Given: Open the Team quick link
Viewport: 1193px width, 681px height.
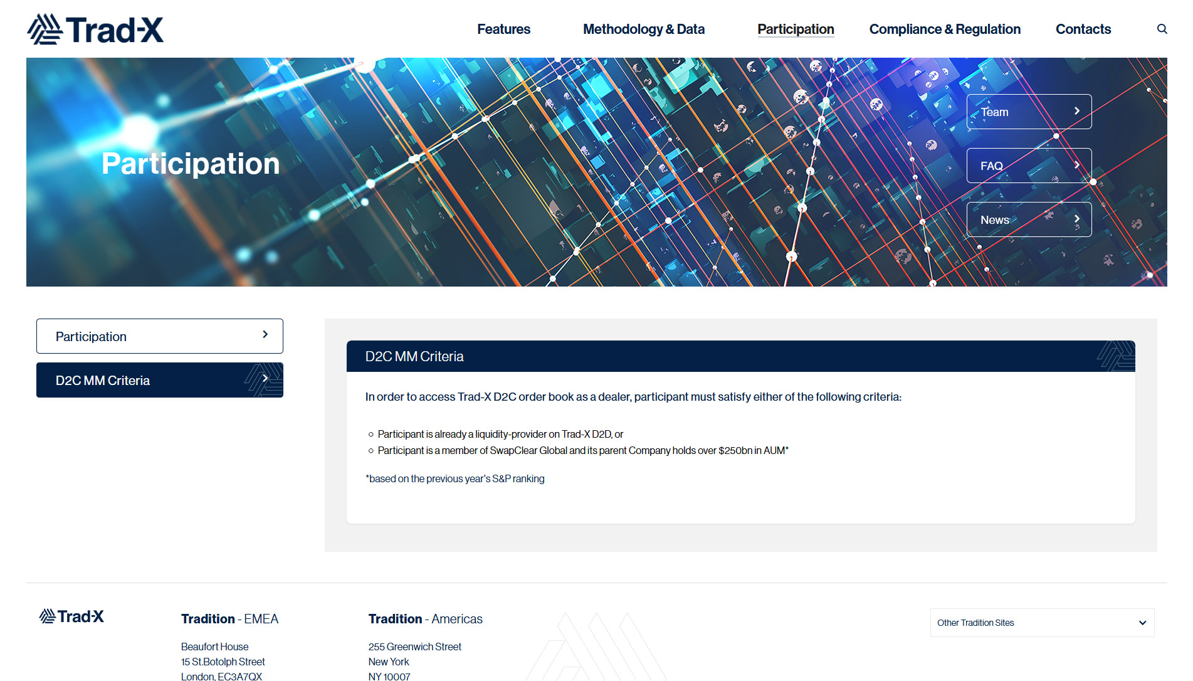Looking at the screenshot, I should (x=1028, y=112).
